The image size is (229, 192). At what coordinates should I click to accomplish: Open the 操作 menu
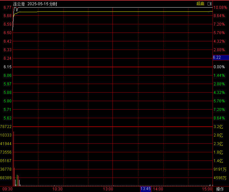click(x=220, y=189)
